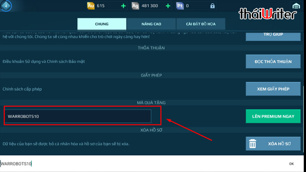Open the CÀI ĐẶT ĐỒ HỌA tab
The height and width of the screenshot is (172, 306).
(201, 24)
